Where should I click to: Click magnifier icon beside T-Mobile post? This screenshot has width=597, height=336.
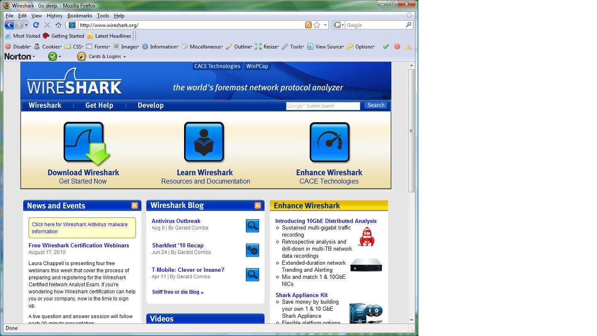pos(252,274)
